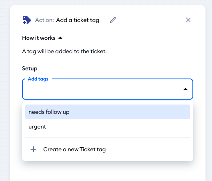212x181 pixels.
Task: Click the divider line above Create new tag
Action: [x=108, y=137]
